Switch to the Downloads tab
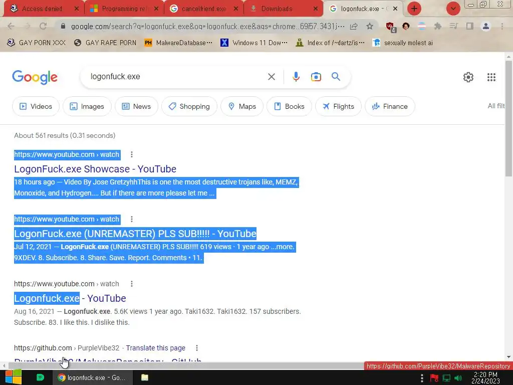Screen dimensions: 513x385 click(x=277, y=9)
